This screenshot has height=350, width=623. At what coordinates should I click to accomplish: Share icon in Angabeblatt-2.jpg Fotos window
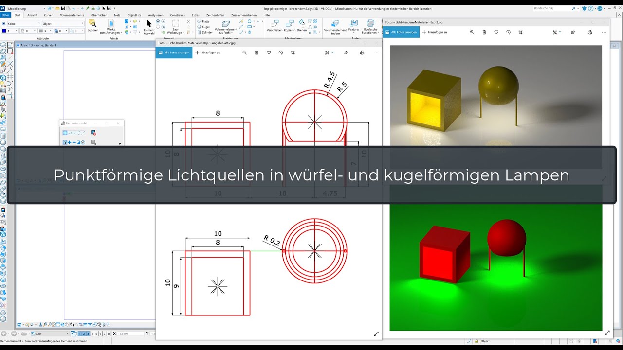click(x=346, y=52)
